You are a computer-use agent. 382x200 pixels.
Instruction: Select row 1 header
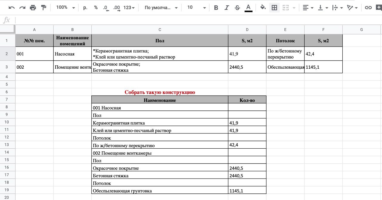[x=7, y=40]
